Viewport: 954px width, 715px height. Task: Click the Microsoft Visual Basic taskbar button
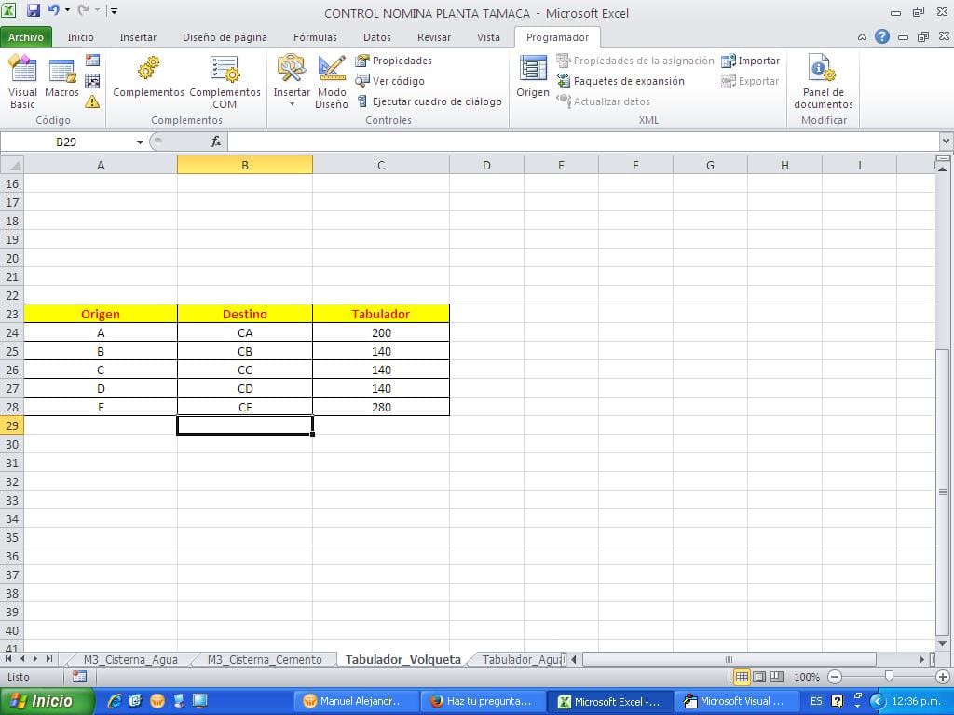pyautogui.click(x=735, y=700)
